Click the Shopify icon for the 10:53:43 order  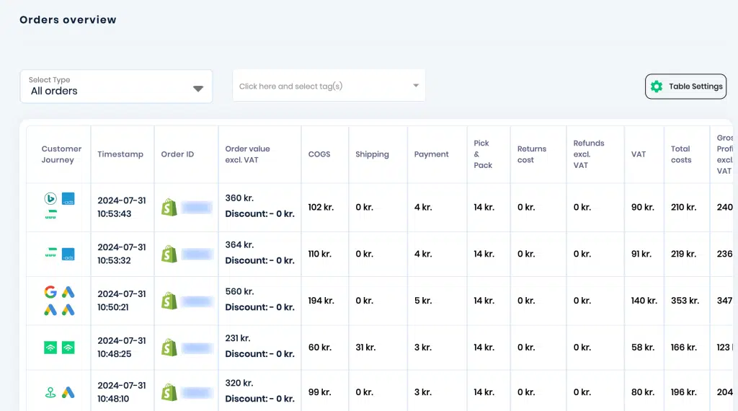169,207
